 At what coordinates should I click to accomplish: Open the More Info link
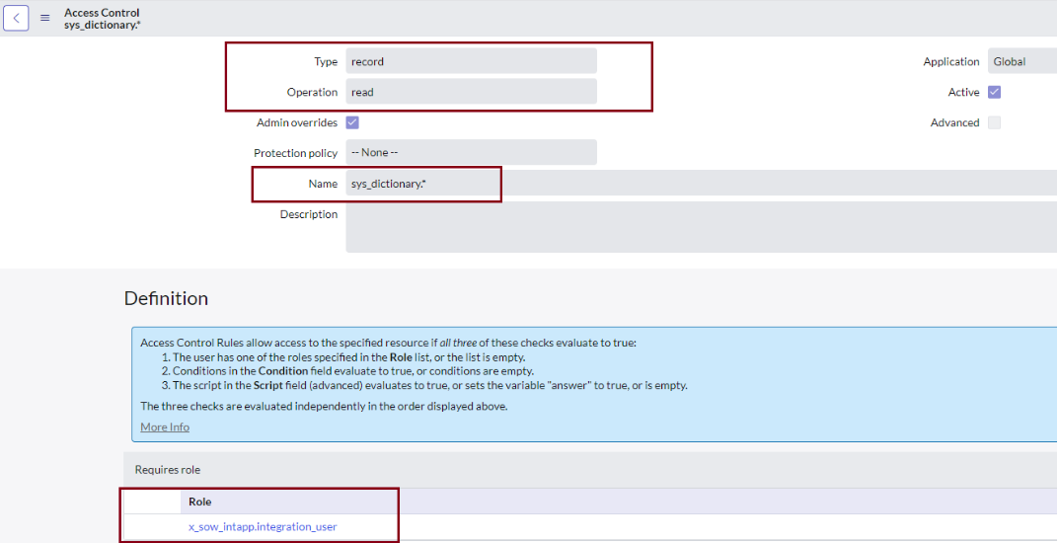(165, 427)
